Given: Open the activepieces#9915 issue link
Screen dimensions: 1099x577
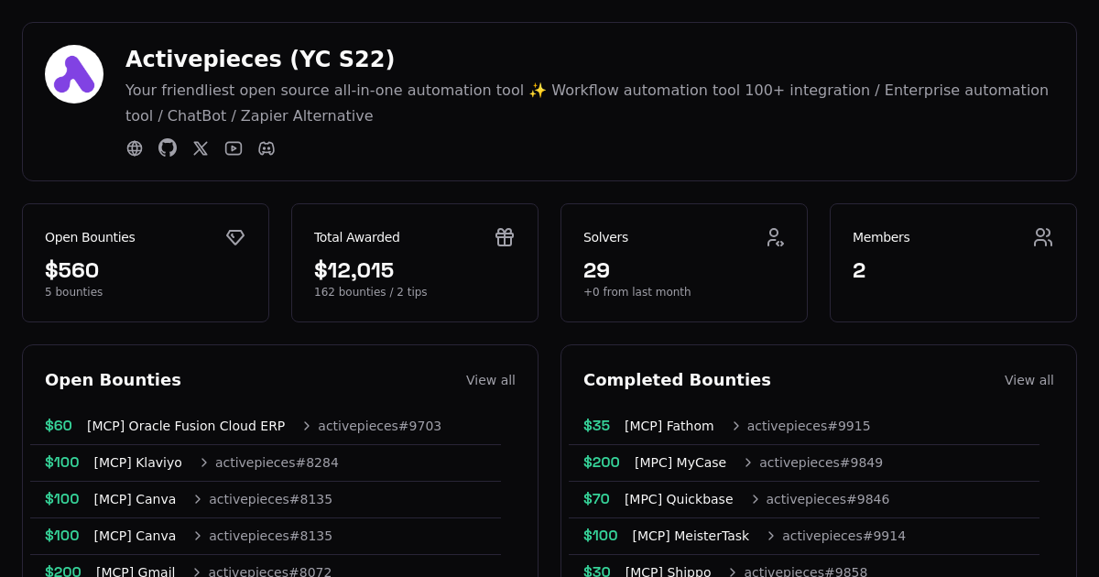Looking at the screenshot, I should [809, 426].
